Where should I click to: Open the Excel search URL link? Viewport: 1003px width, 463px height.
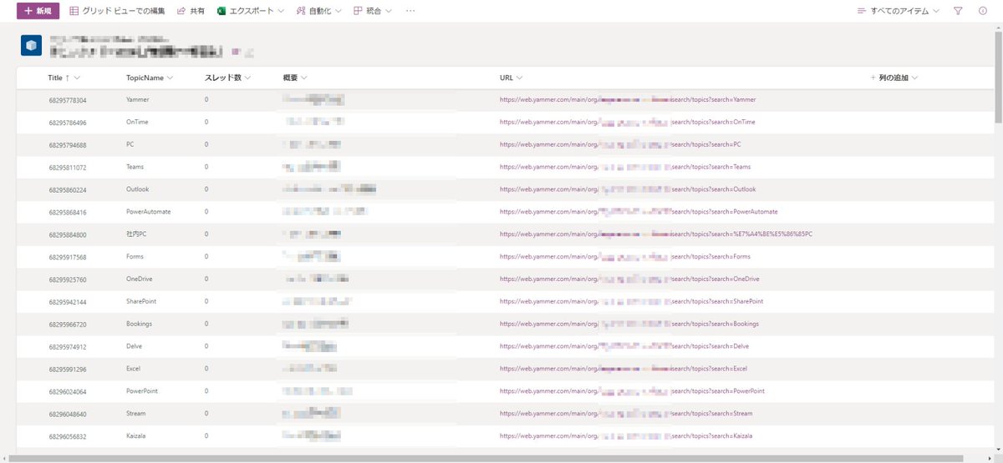click(x=624, y=368)
